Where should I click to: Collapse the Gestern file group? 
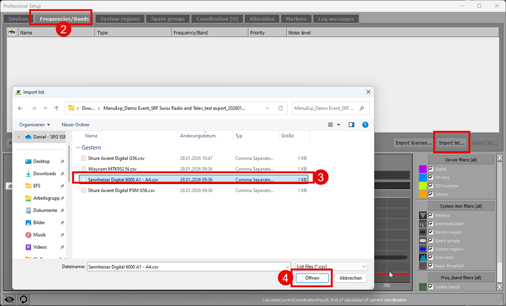[x=78, y=148]
